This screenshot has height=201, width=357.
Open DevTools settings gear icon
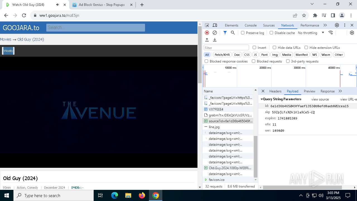pos(337,25)
